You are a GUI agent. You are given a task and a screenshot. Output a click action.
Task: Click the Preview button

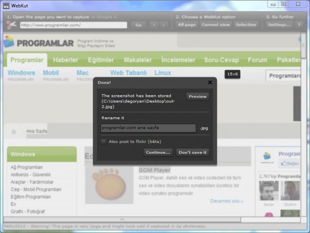197,97
